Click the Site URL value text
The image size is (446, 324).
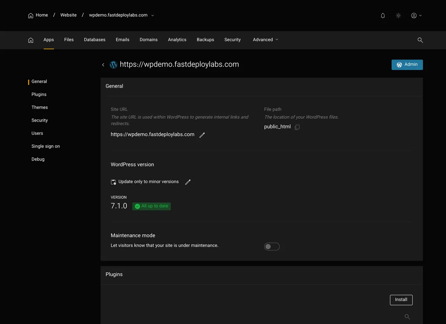(152, 134)
